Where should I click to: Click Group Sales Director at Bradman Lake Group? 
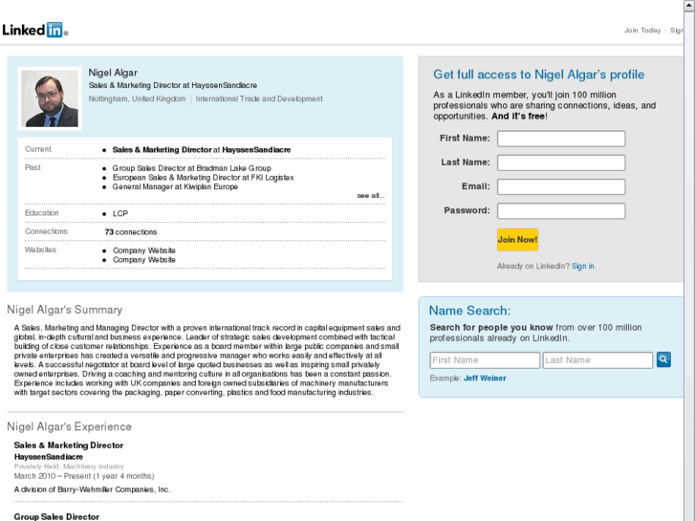click(191, 168)
